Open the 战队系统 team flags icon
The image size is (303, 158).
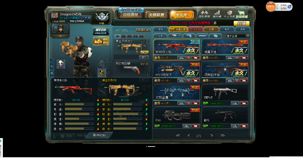(x=204, y=14)
